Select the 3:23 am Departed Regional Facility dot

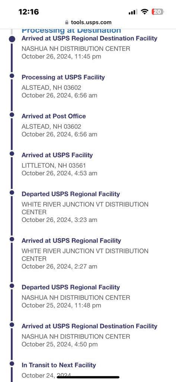(12, 193)
